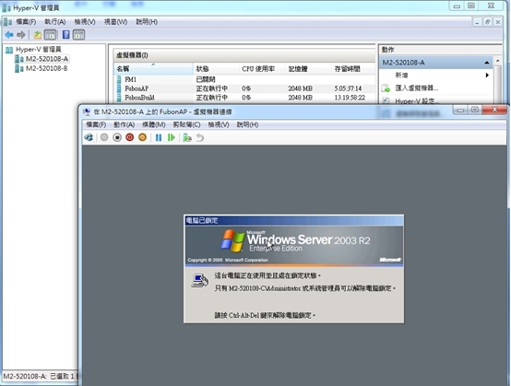The height and width of the screenshot is (386, 511).
Task: Open 執行(A) menu in Hyper-V Manager
Action: click(55, 22)
